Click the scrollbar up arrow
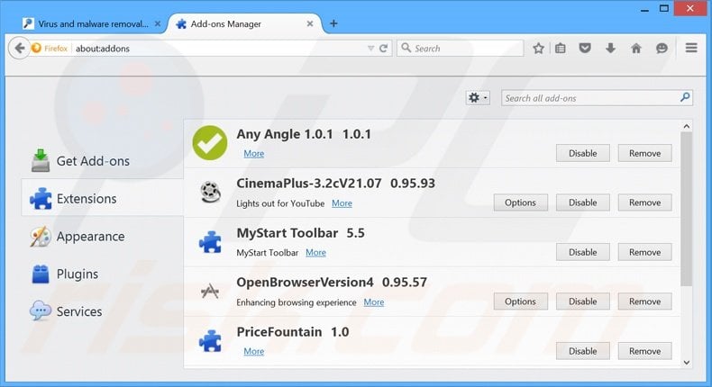This screenshot has width=712, height=387. (687, 127)
